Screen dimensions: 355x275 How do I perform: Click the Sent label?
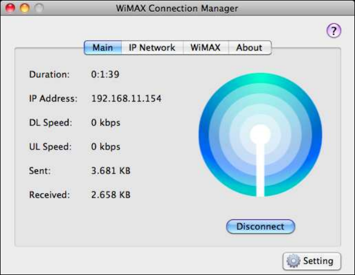tap(40, 171)
